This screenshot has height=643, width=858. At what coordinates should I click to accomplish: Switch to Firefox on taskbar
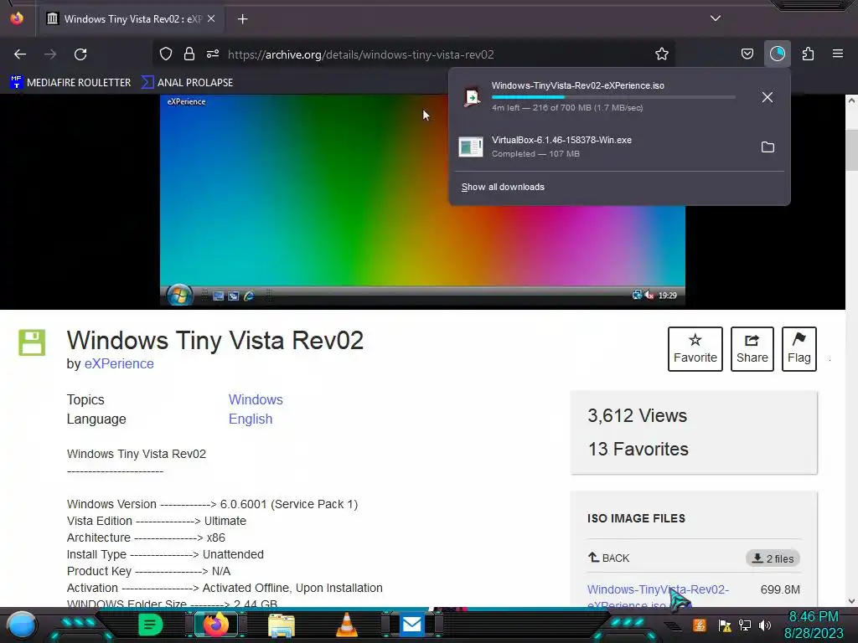(x=215, y=625)
